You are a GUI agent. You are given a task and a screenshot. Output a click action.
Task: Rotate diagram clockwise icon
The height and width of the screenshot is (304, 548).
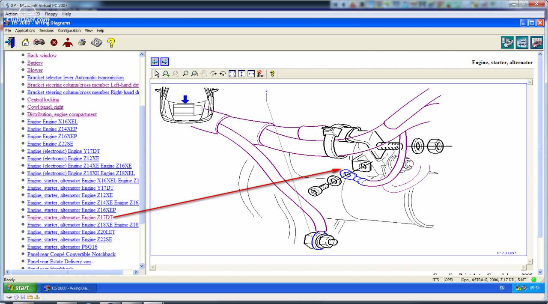213,74
